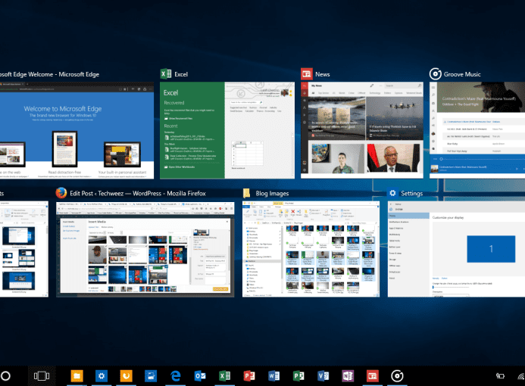The height and width of the screenshot is (386, 525).
Task: Select first highlighted track in Groove list
Action: click(483, 122)
